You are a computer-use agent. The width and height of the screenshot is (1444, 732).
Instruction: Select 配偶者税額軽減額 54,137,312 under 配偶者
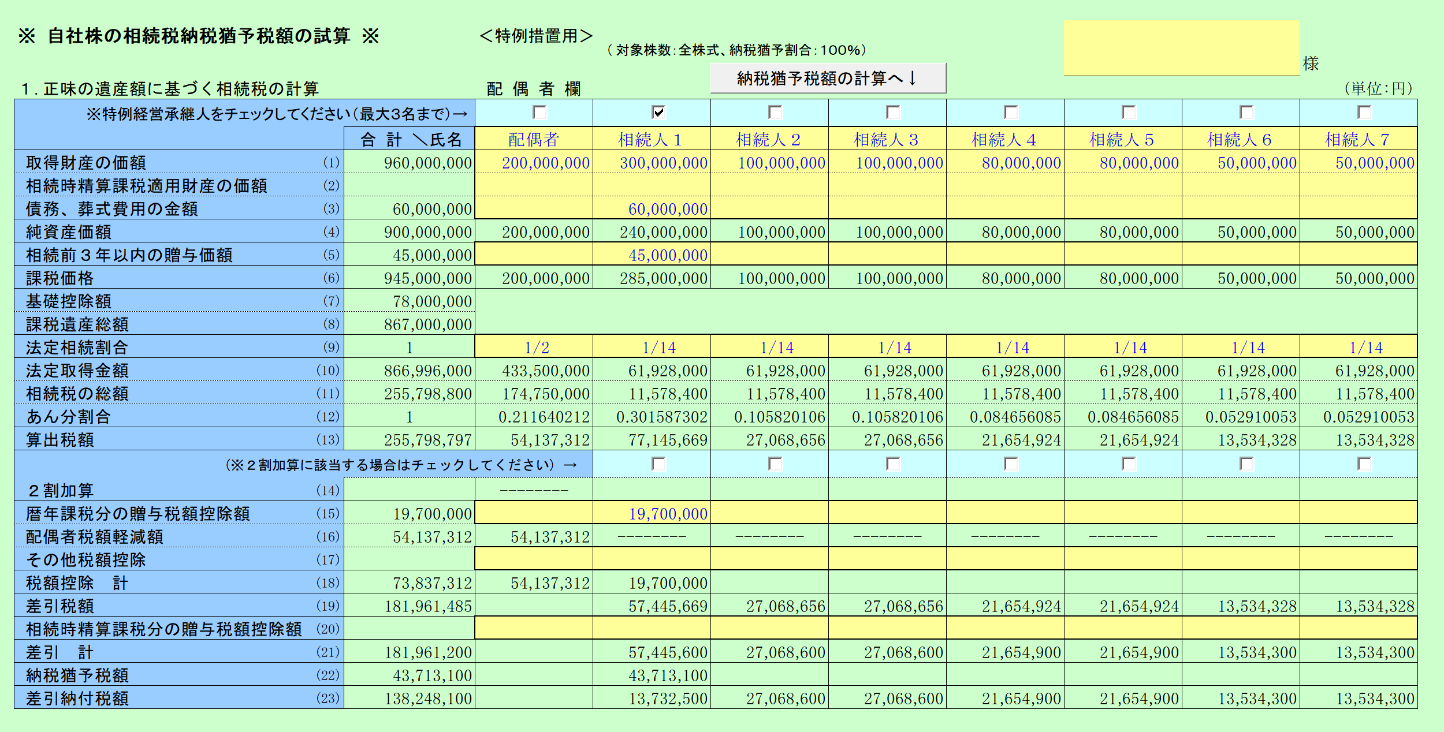click(534, 536)
